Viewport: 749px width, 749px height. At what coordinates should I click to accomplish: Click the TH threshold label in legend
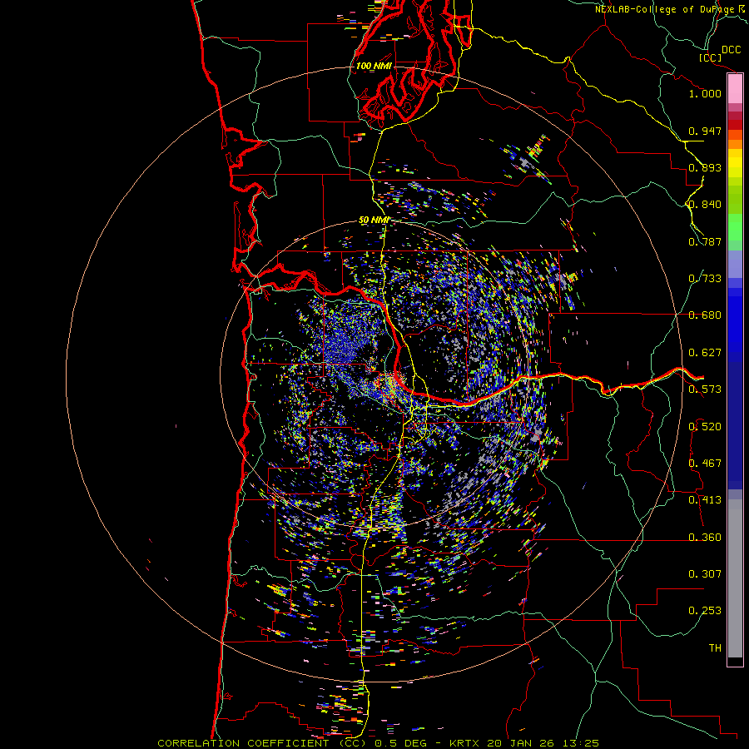715,648
